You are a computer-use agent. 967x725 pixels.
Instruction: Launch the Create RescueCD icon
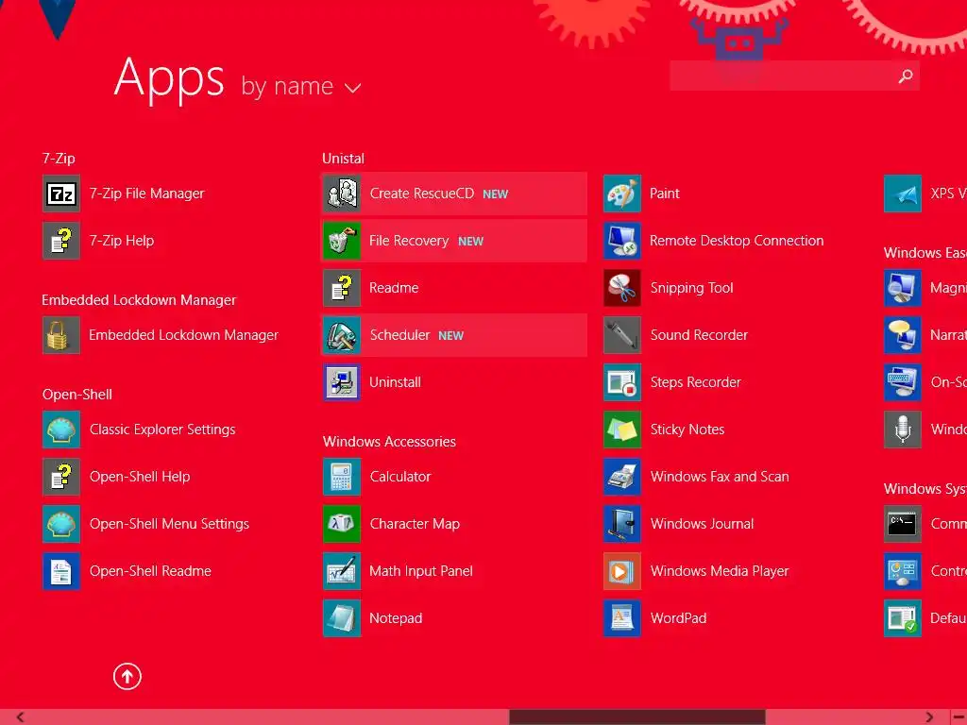(x=342, y=194)
